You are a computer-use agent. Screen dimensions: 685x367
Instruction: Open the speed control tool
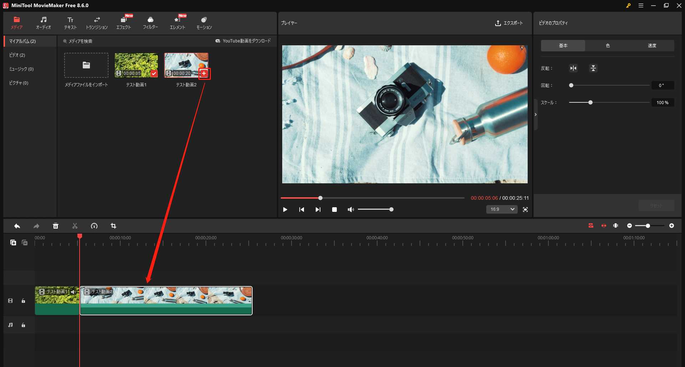94,226
